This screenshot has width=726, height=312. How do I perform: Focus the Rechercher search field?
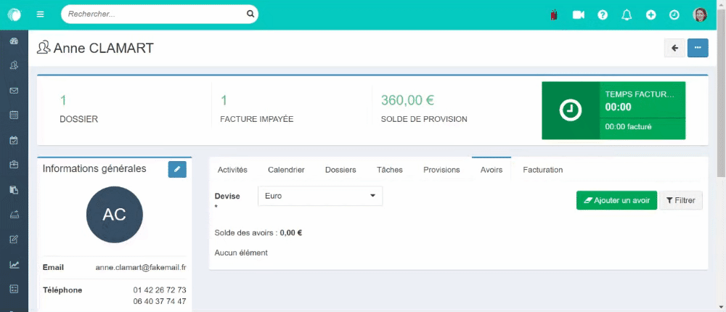155,15
